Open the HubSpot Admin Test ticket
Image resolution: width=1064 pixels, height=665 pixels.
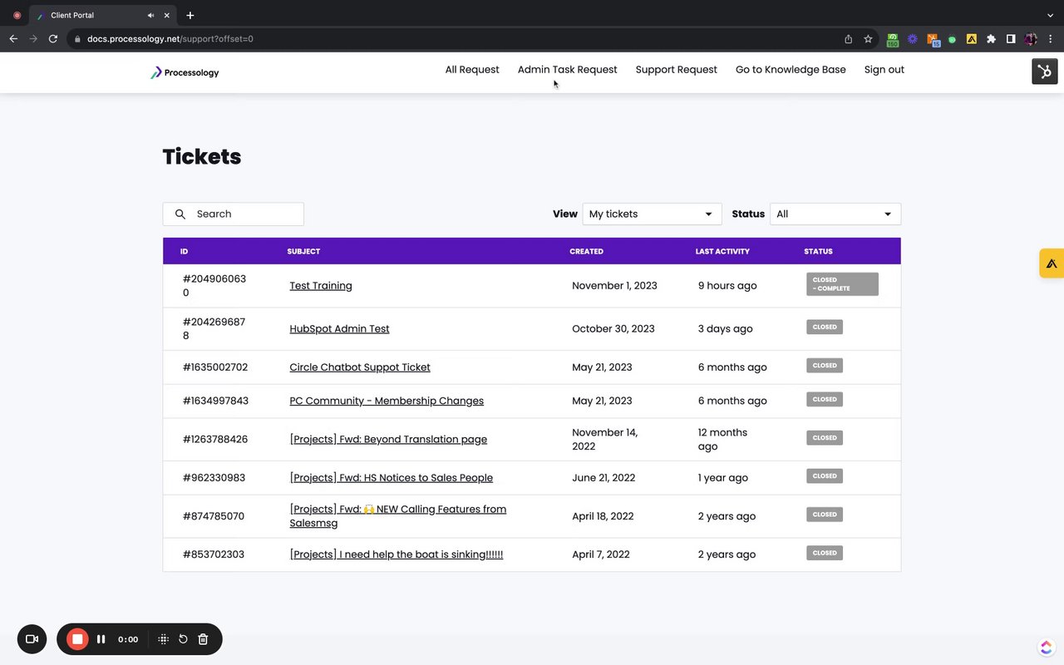[x=339, y=329]
